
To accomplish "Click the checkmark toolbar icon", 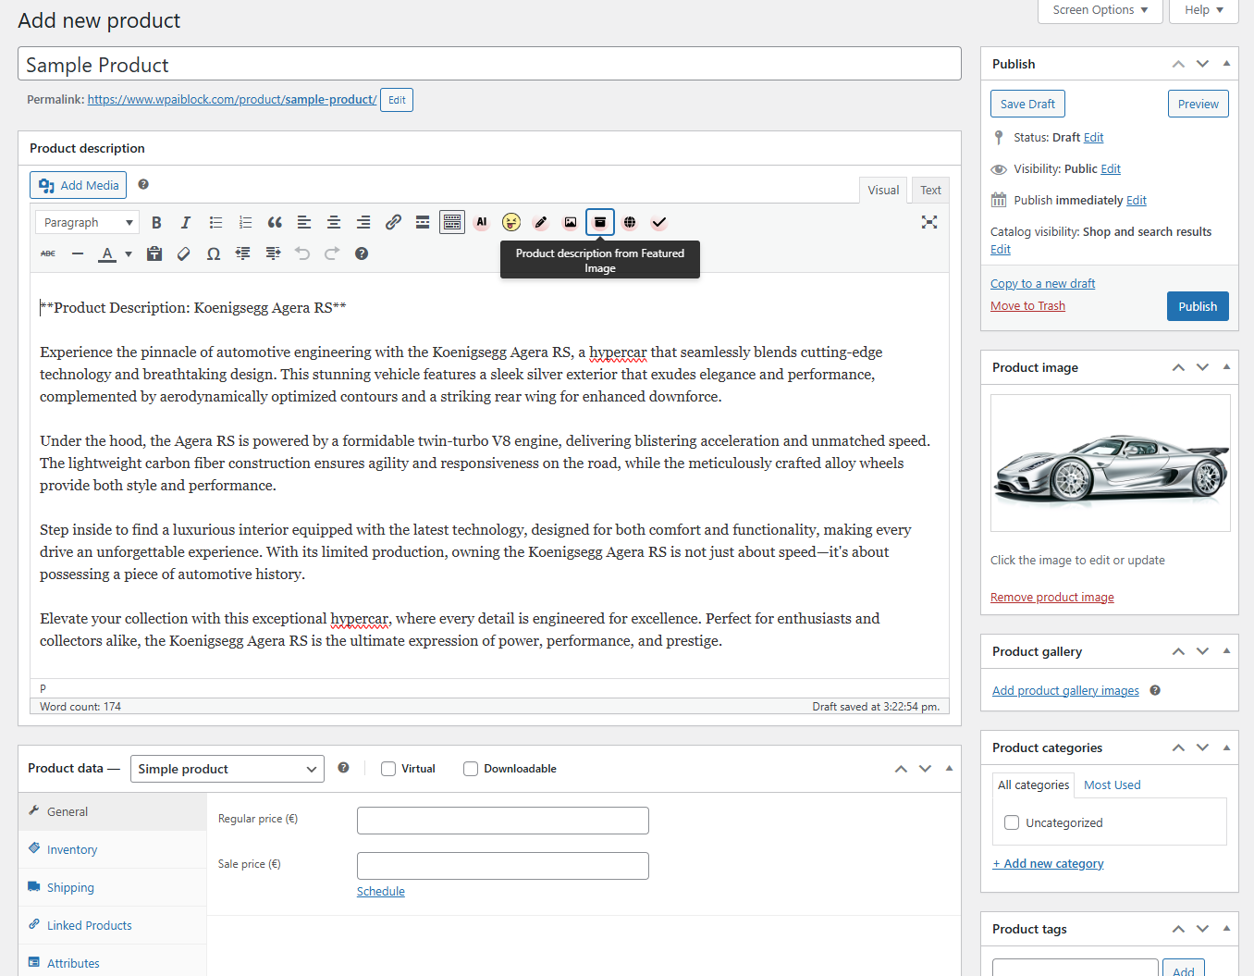I will (659, 222).
